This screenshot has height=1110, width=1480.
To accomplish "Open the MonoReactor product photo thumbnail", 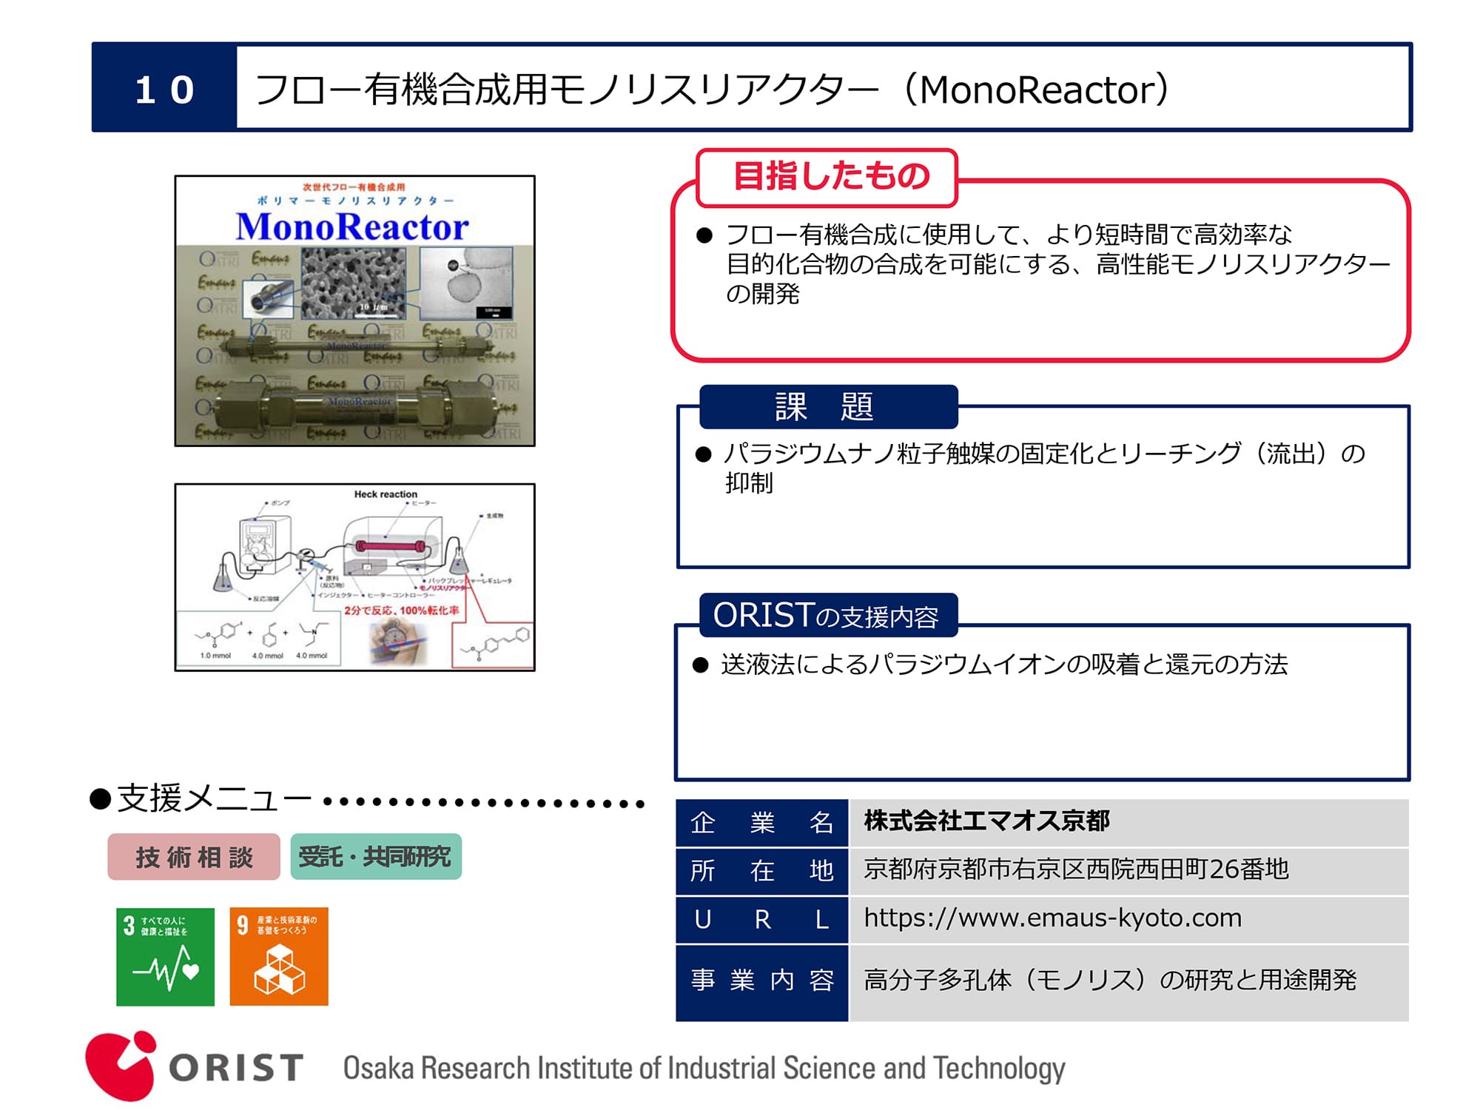I will (x=354, y=311).
